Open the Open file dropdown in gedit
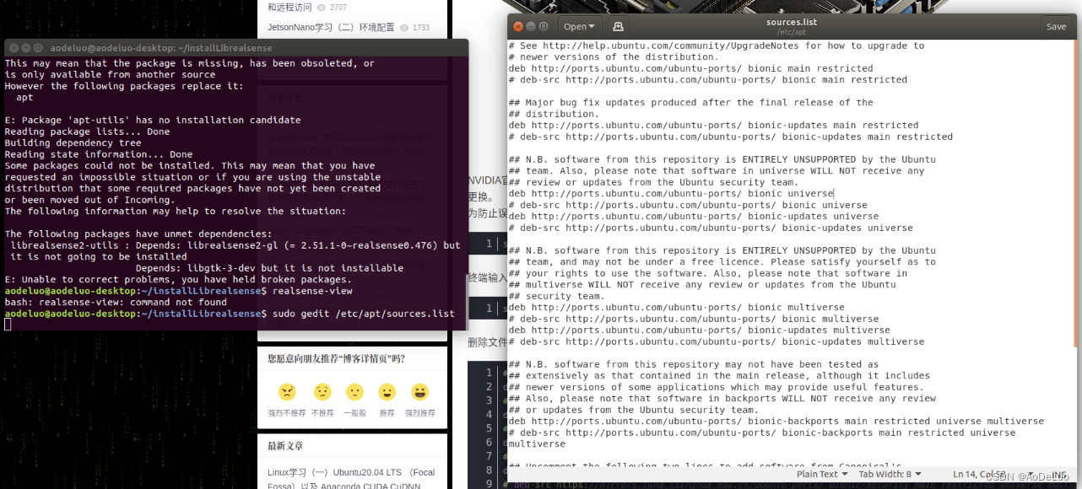1082x489 pixels. pos(579,26)
